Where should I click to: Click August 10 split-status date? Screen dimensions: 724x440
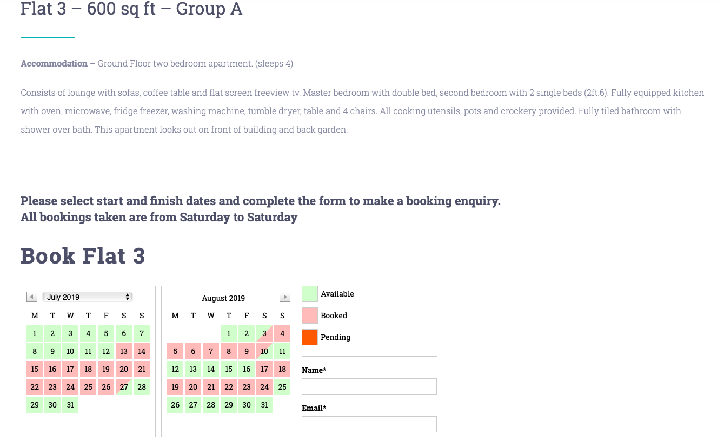264,351
